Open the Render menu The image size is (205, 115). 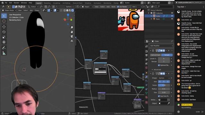[16, 3]
